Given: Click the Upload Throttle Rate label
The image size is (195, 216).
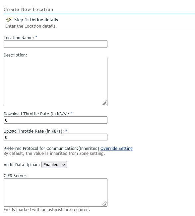Looking at the screenshot, I should click(x=34, y=131).
